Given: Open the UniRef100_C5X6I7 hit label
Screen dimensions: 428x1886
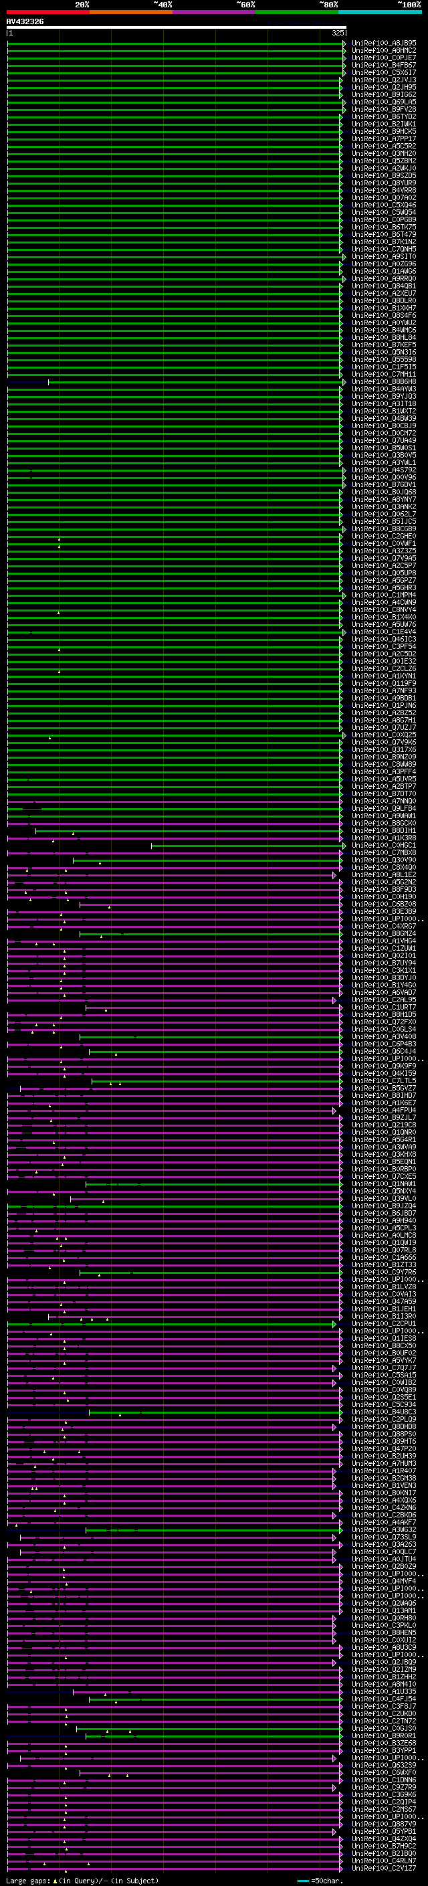Looking at the screenshot, I should tap(384, 72).
